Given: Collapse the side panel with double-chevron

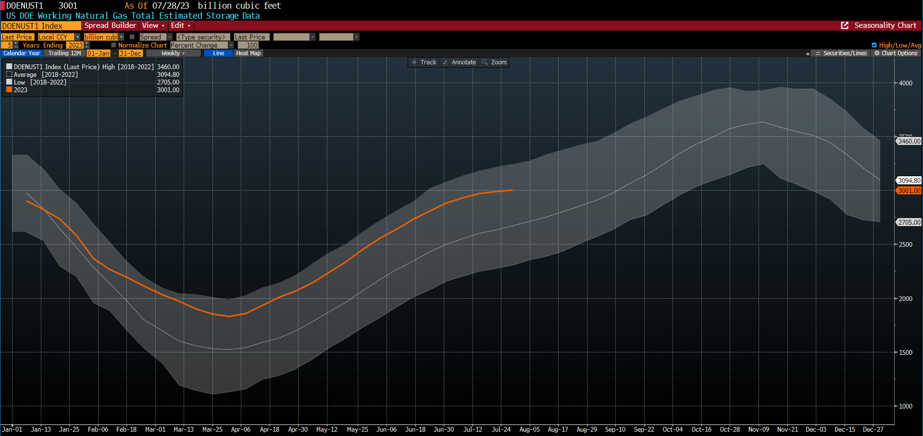Looking at the screenshot, I should pyautogui.click(x=808, y=54).
